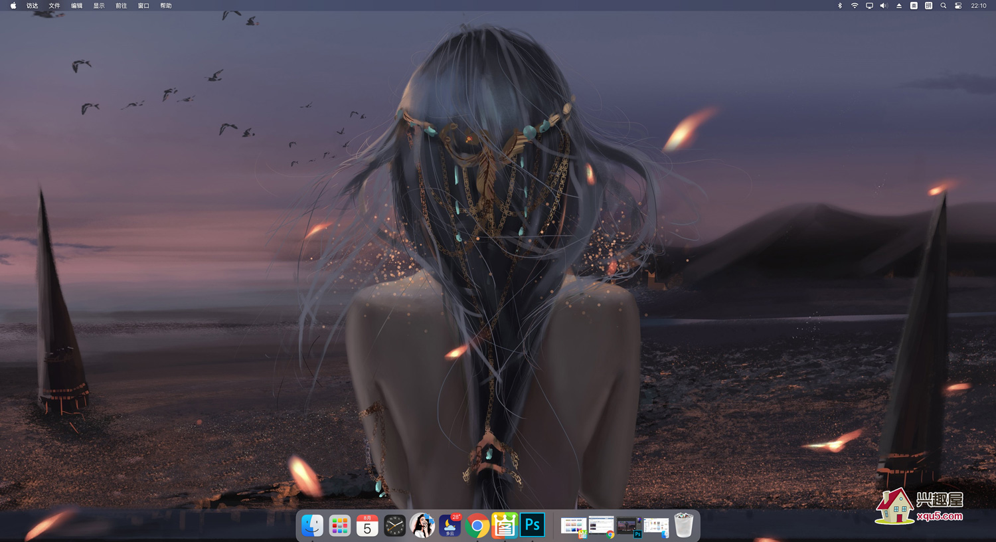Click the 英 input source icon
The image size is (996, 542).
click(914, 5)
